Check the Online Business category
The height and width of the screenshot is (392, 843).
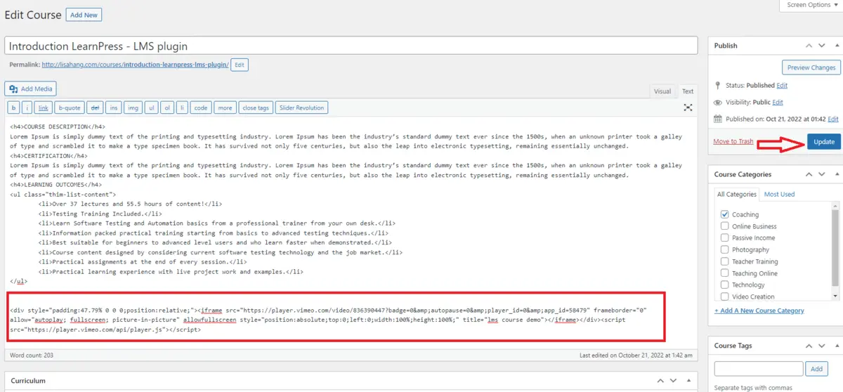[x=724, y=226]
